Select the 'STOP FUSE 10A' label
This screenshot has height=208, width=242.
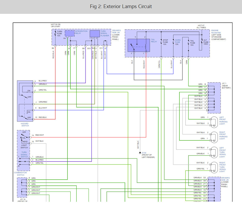tap(165, 42)
